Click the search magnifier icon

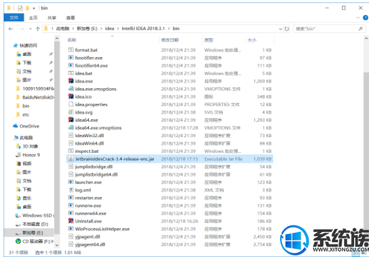[x=360, y=29]
